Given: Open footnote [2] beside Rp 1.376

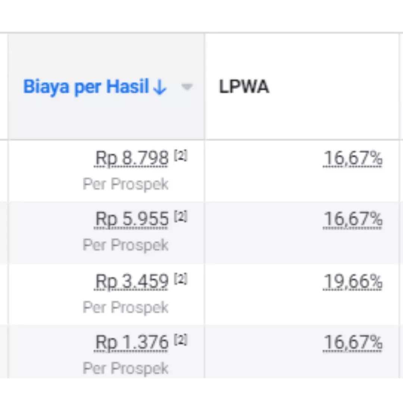Looking at the screenshot, I should click(x=181, y=340).
